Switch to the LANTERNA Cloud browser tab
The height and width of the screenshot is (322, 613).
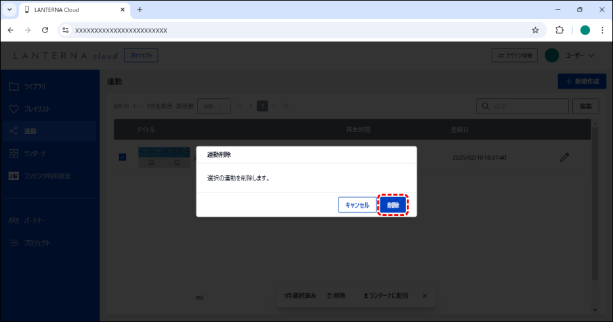70,10
